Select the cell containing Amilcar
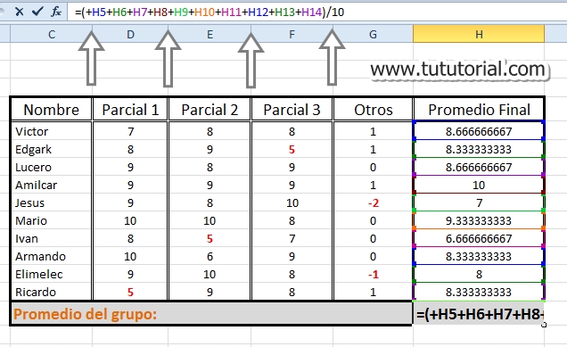 click(x=52, y=185)
